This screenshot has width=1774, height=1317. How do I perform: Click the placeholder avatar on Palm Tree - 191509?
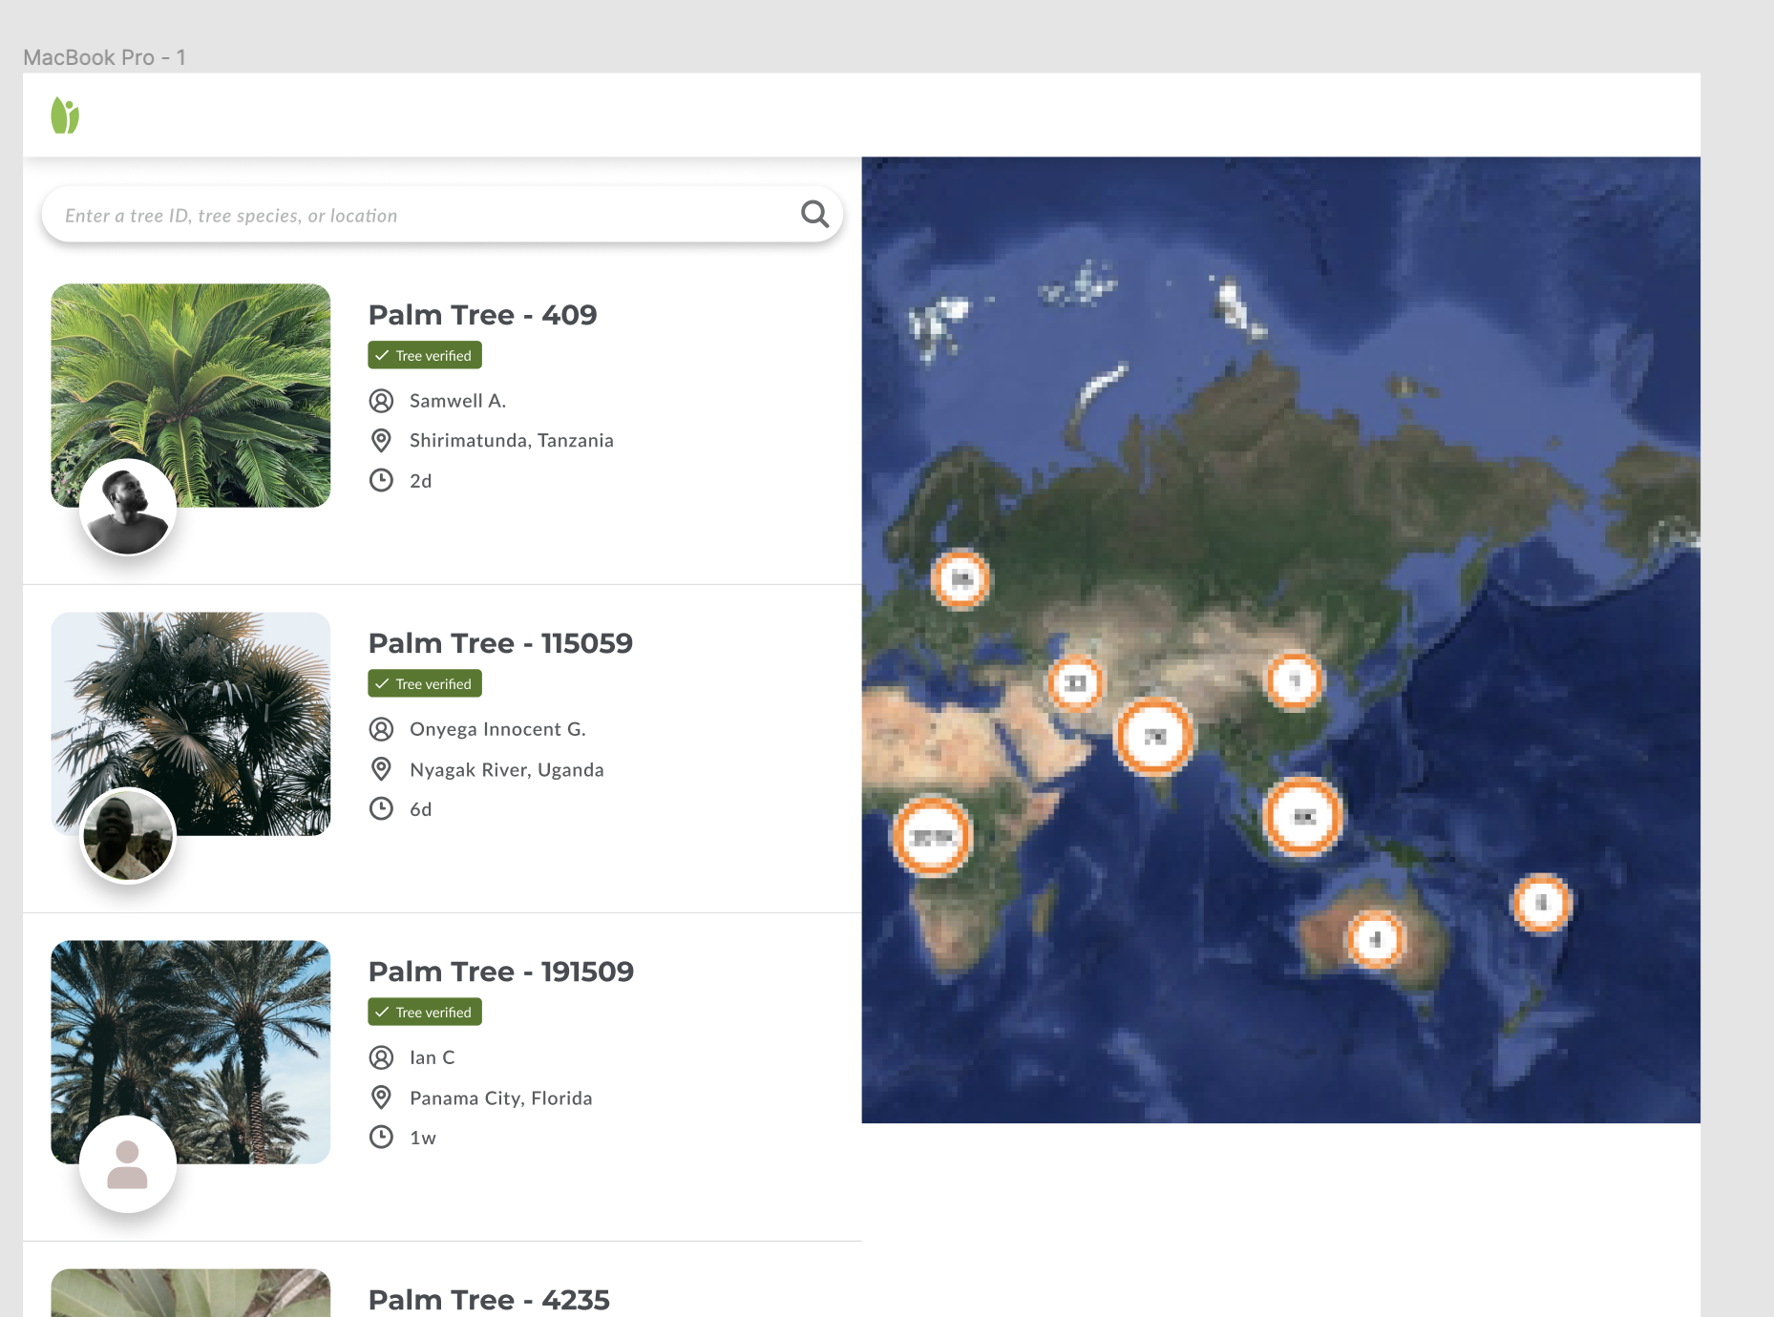pos(128,1163)
